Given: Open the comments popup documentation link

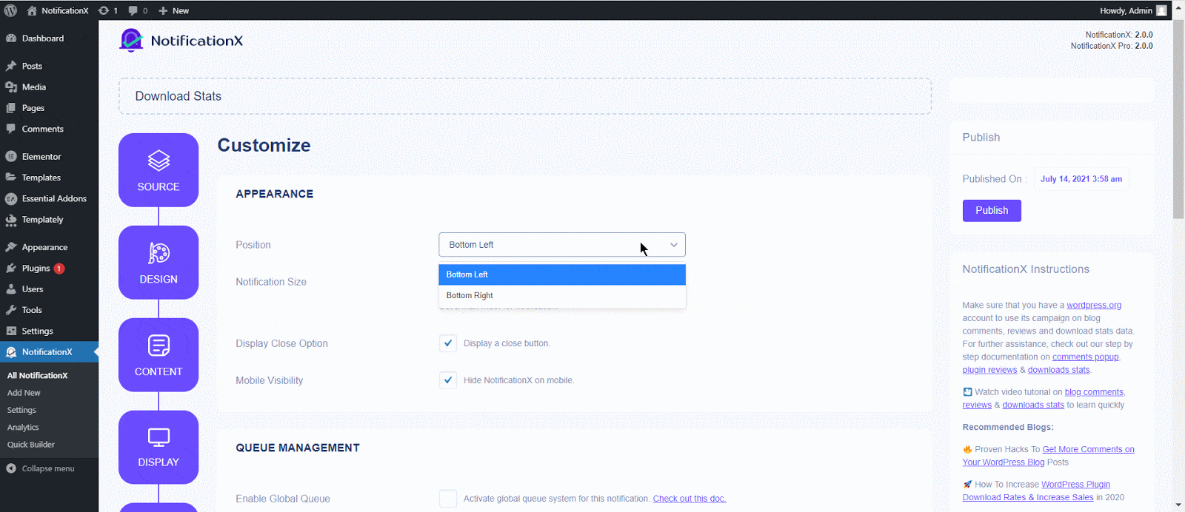Looking at the screenshot, I should pyautogui.click(x=1086, y=357).
